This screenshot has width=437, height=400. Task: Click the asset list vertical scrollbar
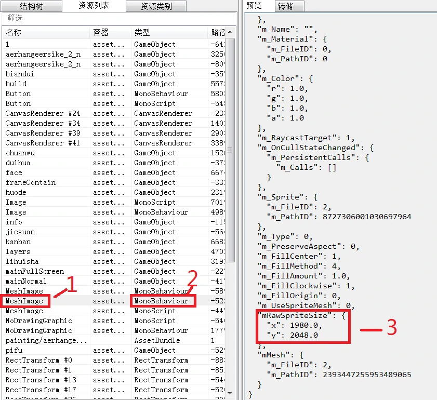(231, 156)
